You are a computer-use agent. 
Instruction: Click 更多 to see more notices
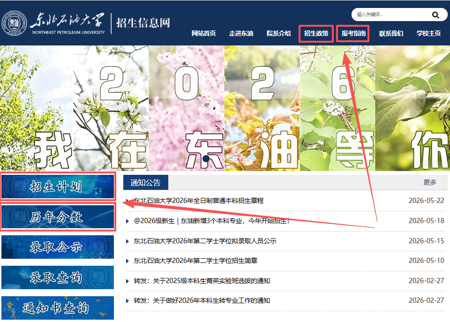430,182
